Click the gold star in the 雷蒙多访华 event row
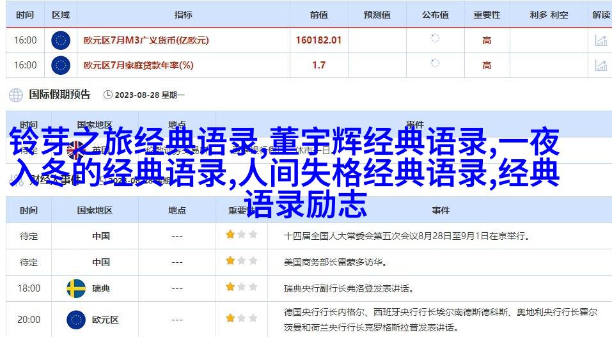 [x=230, y=262]
